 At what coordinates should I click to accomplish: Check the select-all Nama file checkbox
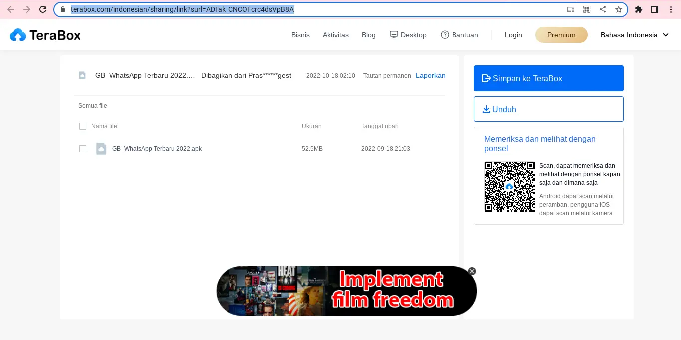click(83, 126)
